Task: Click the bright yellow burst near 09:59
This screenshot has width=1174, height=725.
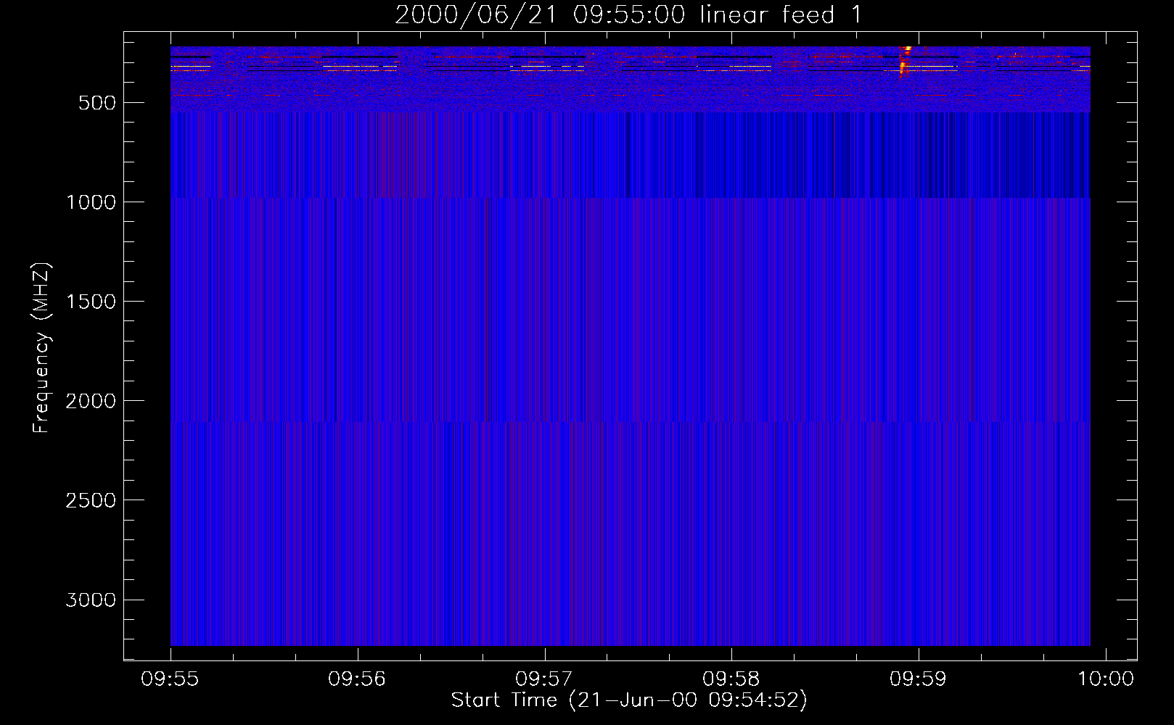Action: (904, 61)
